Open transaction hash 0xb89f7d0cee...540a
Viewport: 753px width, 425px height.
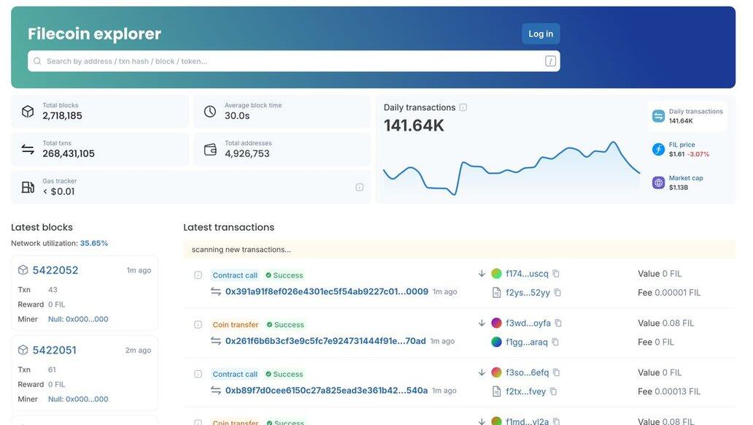point(326,391)
